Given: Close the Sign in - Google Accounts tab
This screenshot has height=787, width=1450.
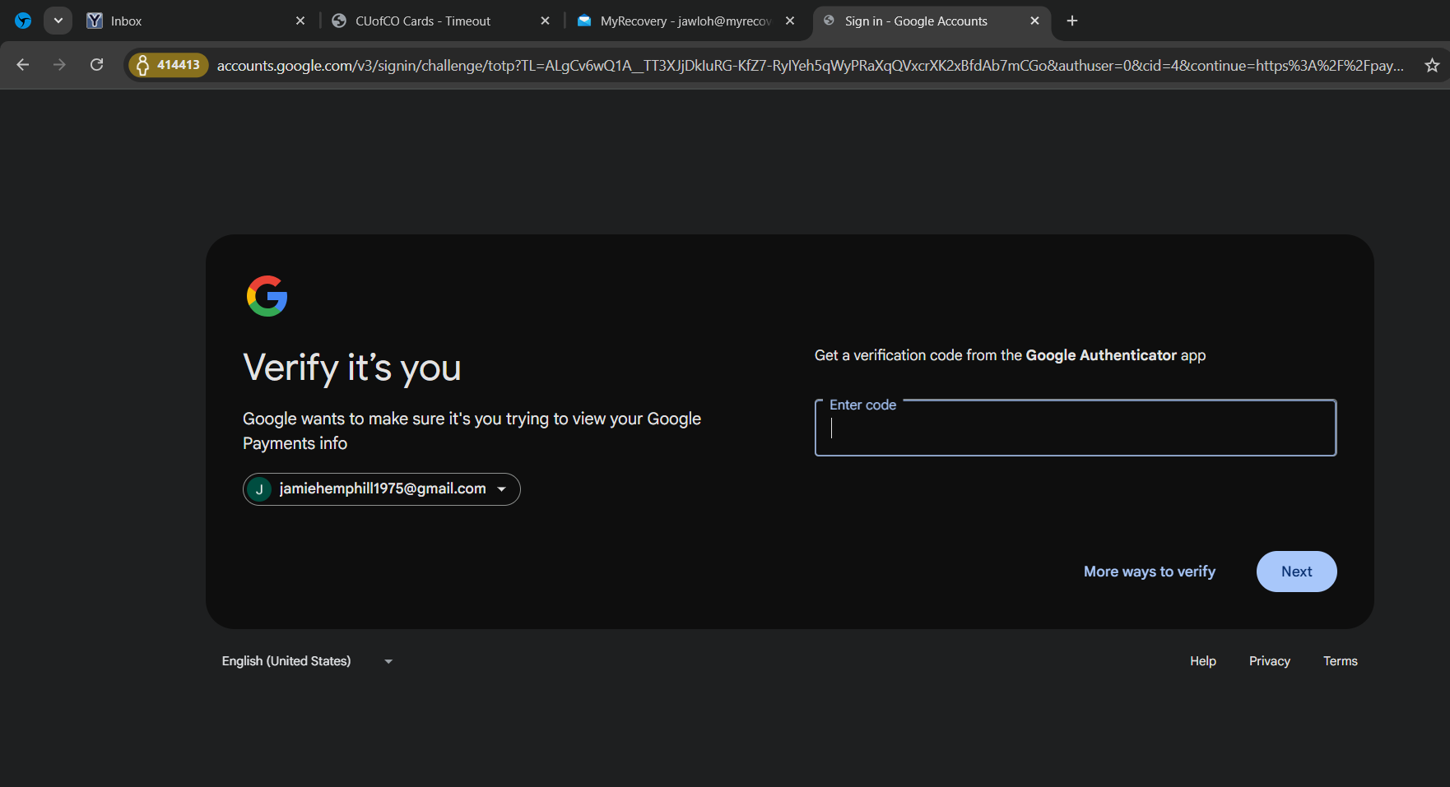Looking at the screenshot, I should click(x=1034, y=21).
